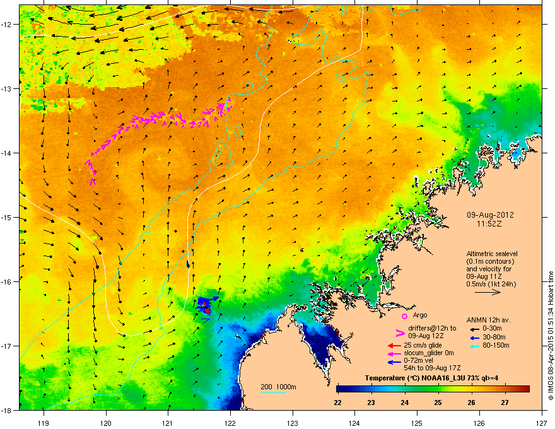Image resolution: width=555 pixels, height=429 pixels.
Task: Click the colorbar value 24
Action: [404, 403]
